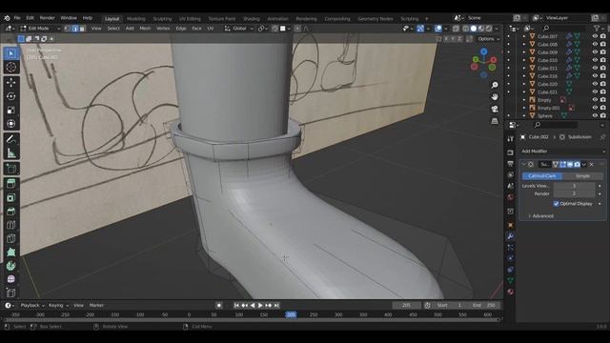This screenshot has width=610, height=343.
Task: Remove the Subdivision modifier
Action: click(x=591, y=165)
